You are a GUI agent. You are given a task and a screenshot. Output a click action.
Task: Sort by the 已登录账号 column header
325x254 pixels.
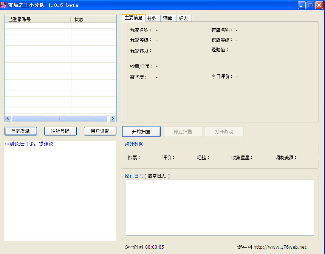pos(37,19)
